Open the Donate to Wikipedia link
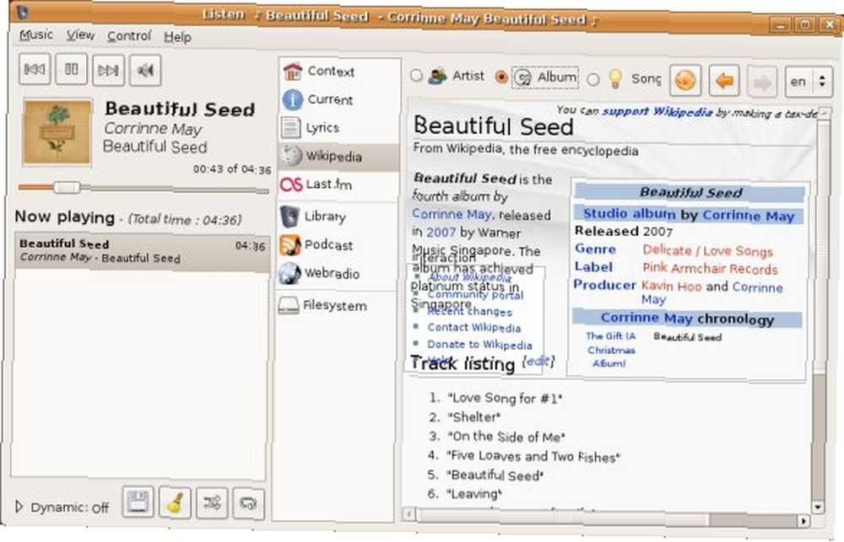This screenshot has height=542, width=844. [479, 344]
